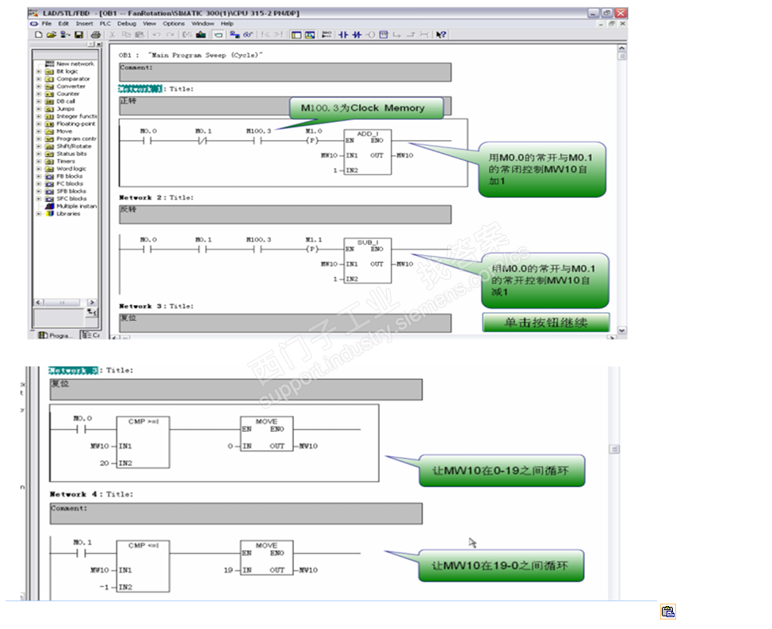Insert a normally closed contact
The image size is (772, 629).
pyautogui.click(x=357, y=34)
